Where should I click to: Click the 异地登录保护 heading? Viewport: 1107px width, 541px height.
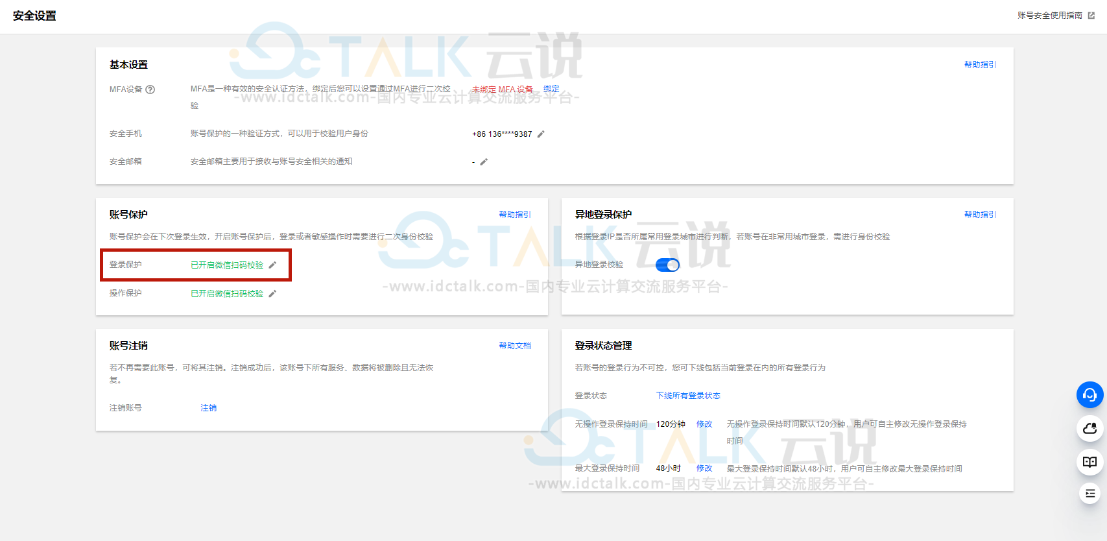point(603,215)
